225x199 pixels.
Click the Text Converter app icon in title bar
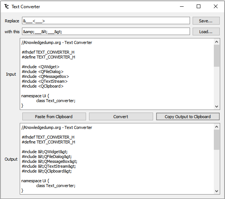(7, 6)
